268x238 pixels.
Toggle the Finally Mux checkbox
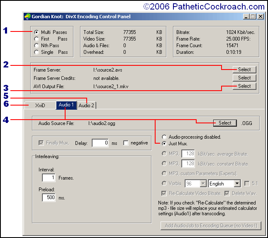click(x=41, y=143)
